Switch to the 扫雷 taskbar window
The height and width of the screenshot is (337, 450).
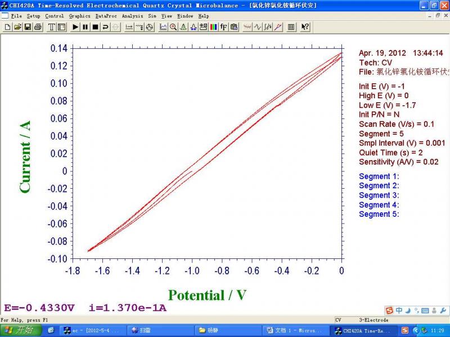point(160,331)
